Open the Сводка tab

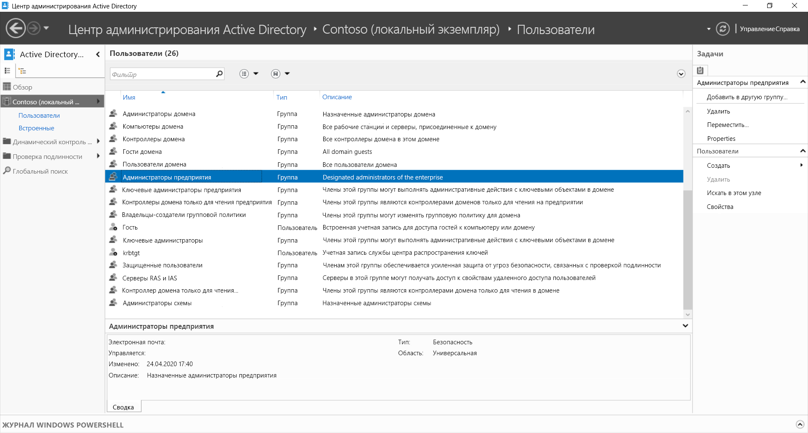click(123, 407)
